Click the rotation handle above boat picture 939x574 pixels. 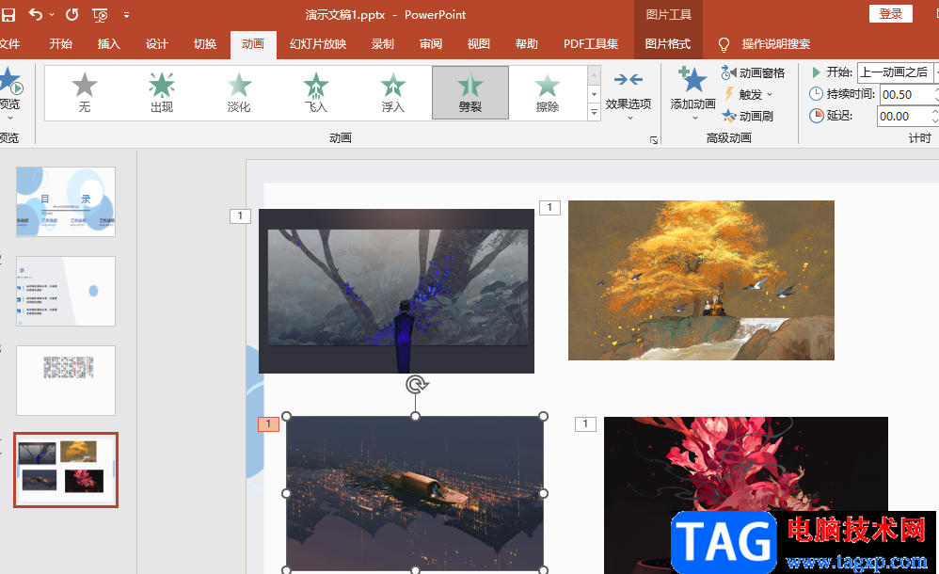pyautogui.click(x=416, y=384)
